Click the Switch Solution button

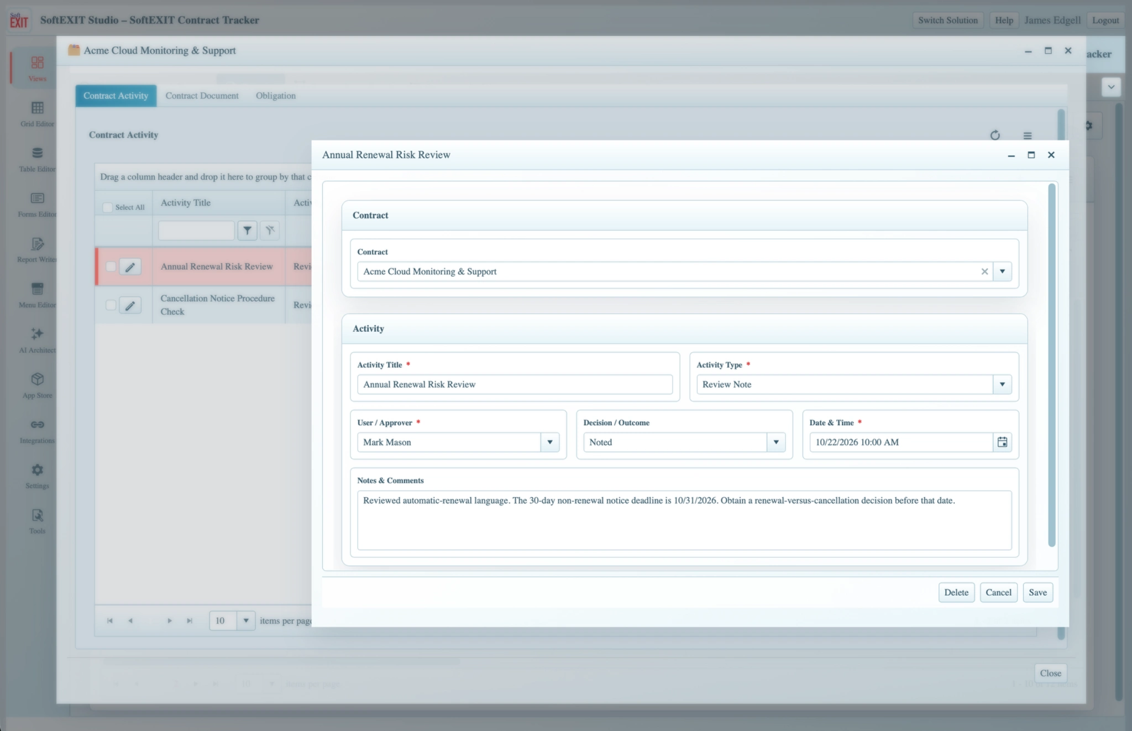[x=948, y=20]
